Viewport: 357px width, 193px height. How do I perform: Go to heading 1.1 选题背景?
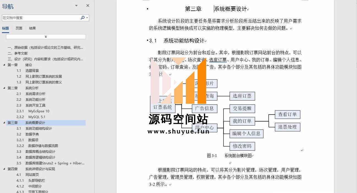coord(28,71)
